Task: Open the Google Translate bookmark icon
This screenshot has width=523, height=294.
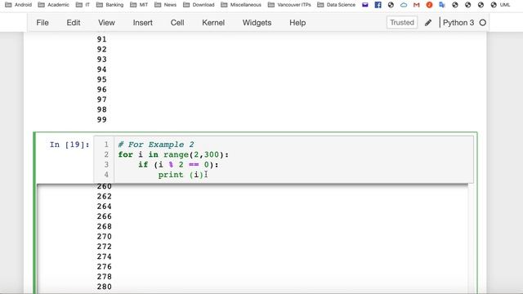Action: point(442,5)
